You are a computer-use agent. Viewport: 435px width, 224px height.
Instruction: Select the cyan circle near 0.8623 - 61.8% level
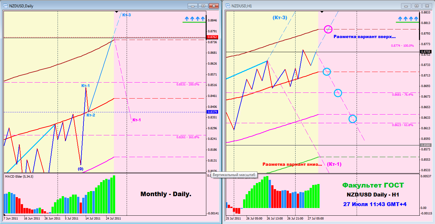(x=352, y=119)
